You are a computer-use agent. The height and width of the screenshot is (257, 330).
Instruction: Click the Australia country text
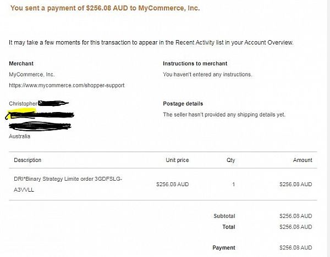click(x=20, y=136)
